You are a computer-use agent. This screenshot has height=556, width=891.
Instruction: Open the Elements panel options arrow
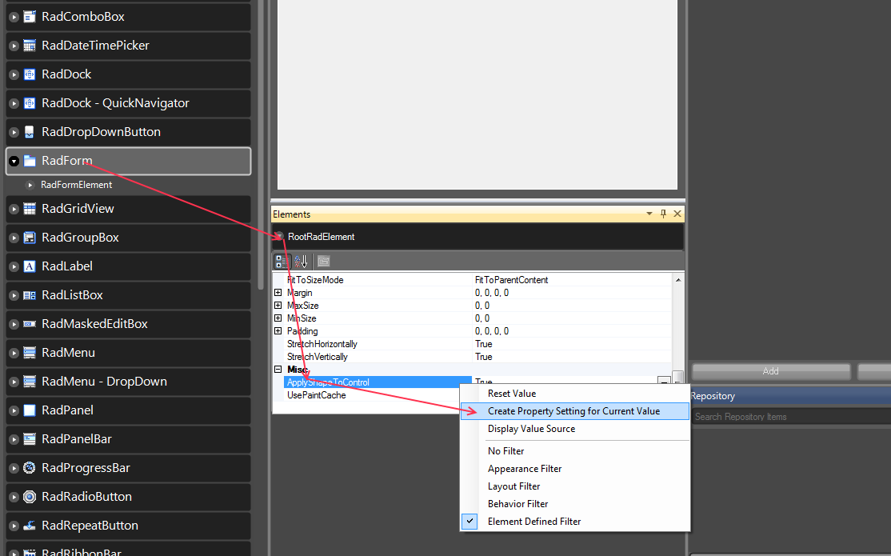pos(649,214)
